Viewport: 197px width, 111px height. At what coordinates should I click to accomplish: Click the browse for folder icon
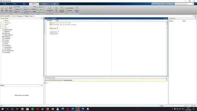click(x=8, y=16)
